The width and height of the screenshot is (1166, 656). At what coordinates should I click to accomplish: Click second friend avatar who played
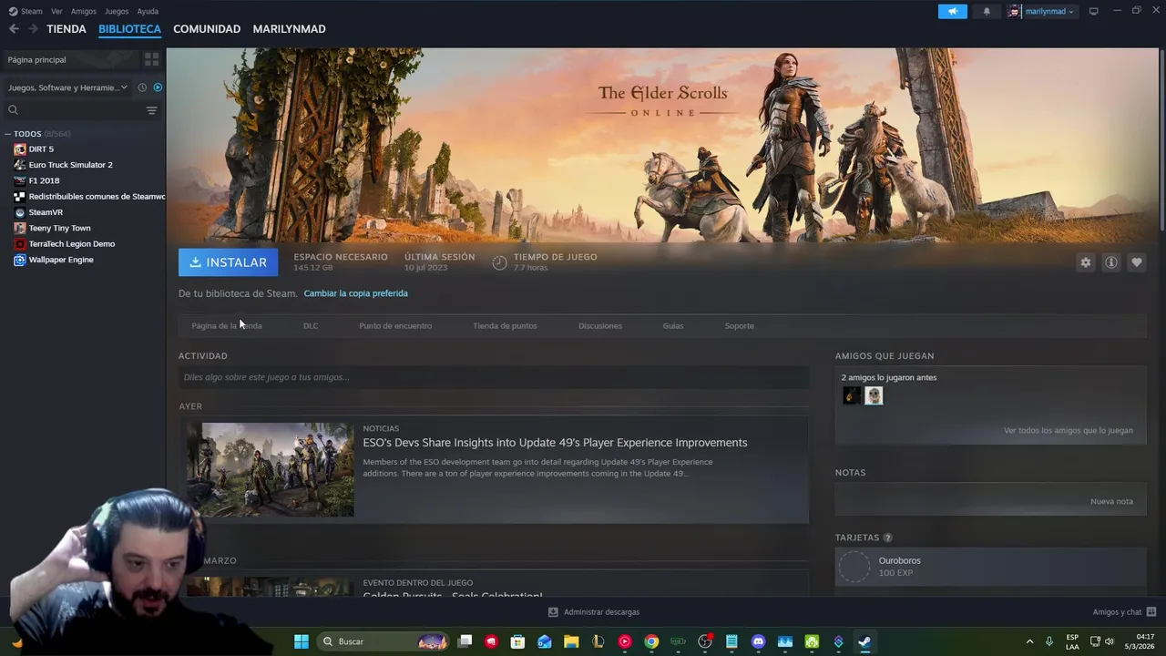coord(874,395)
